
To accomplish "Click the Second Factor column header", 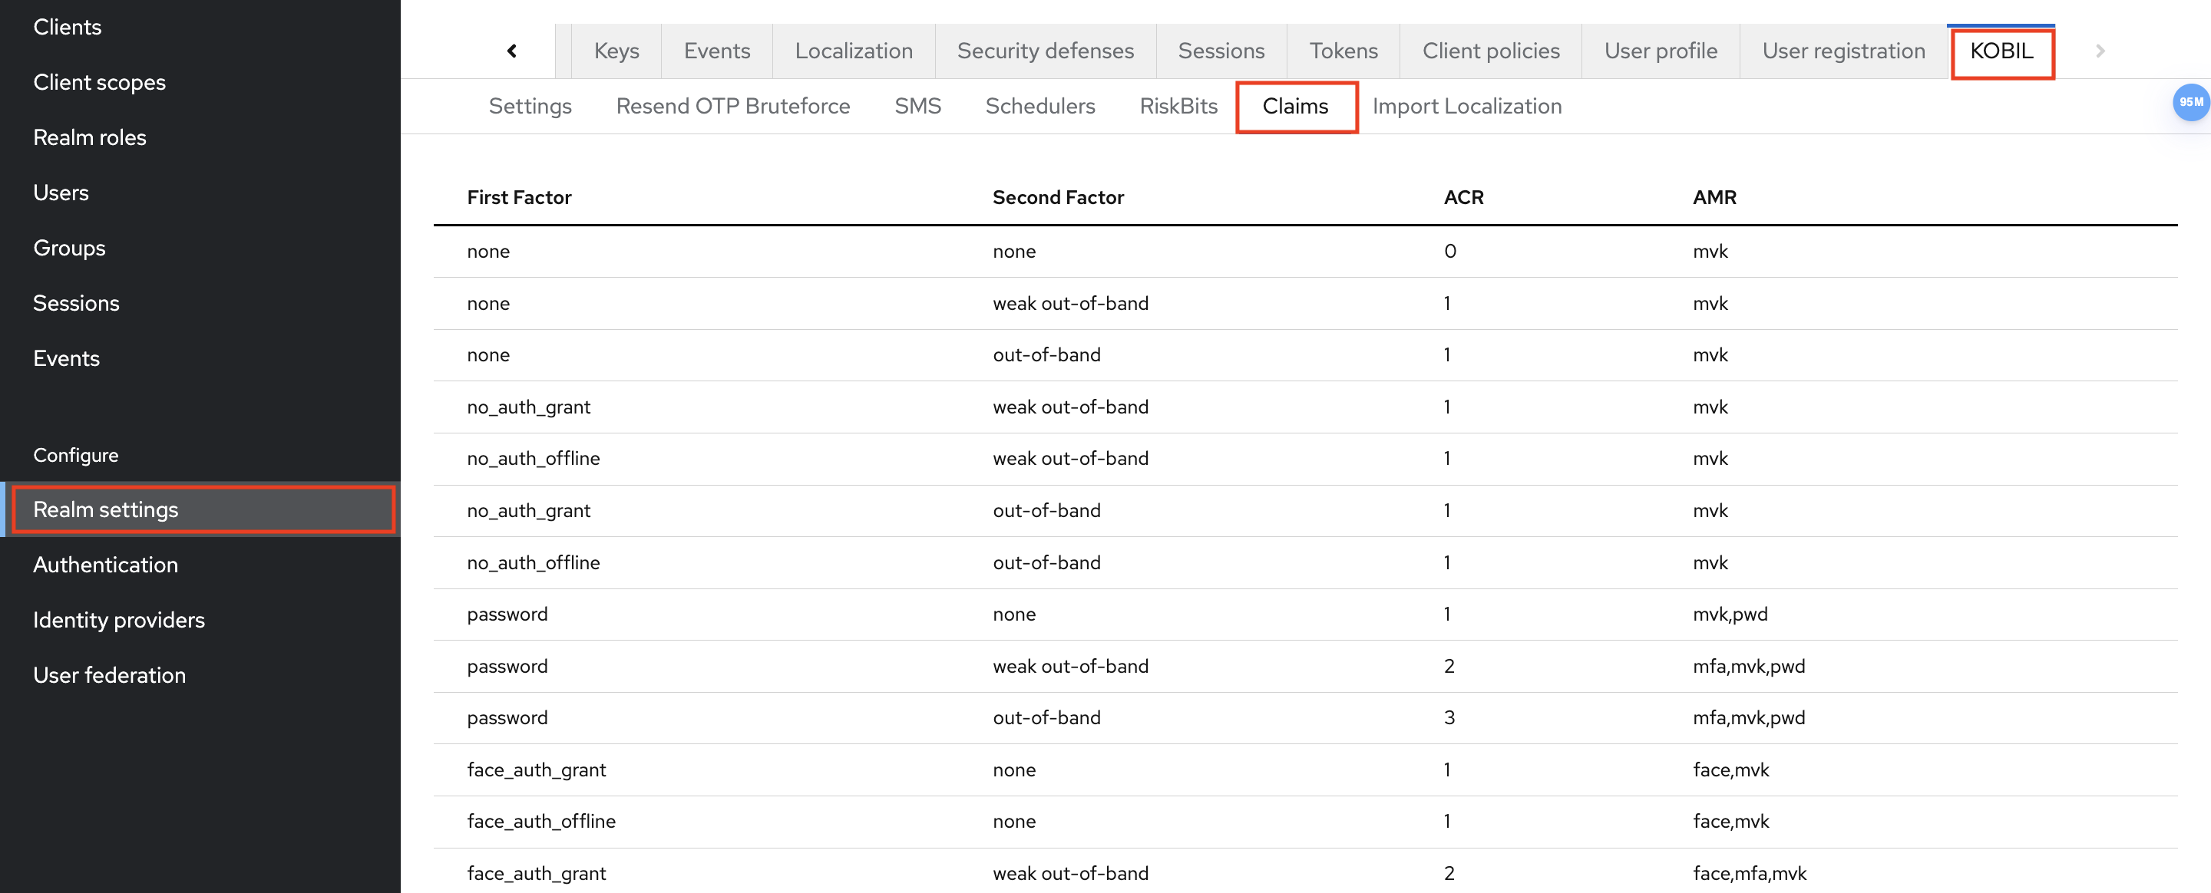I will coord(1057,197).
